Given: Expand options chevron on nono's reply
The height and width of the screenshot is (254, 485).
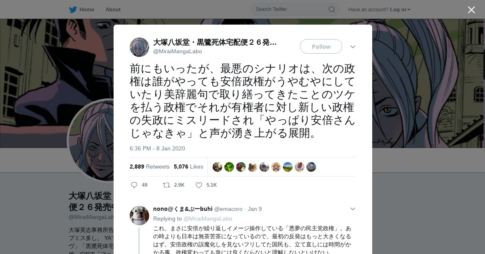Looking at the screenshot, I should pyautogui.click(x=353, y=209).
